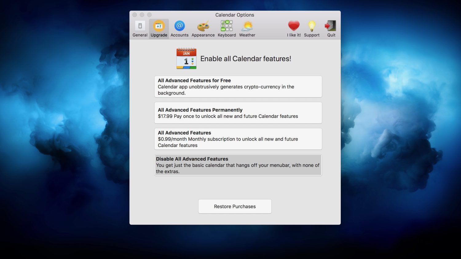Select All Advanced Features for Free option

click(238, 87)
